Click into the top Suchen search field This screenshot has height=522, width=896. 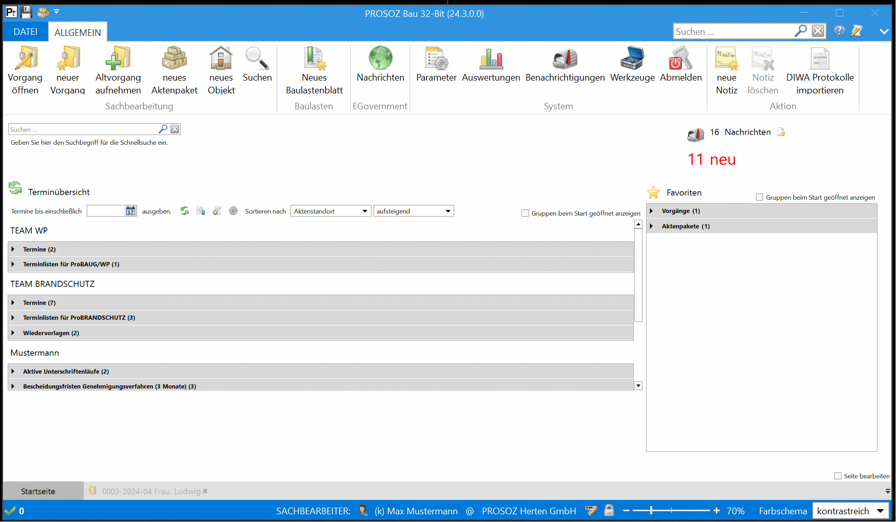734,31
